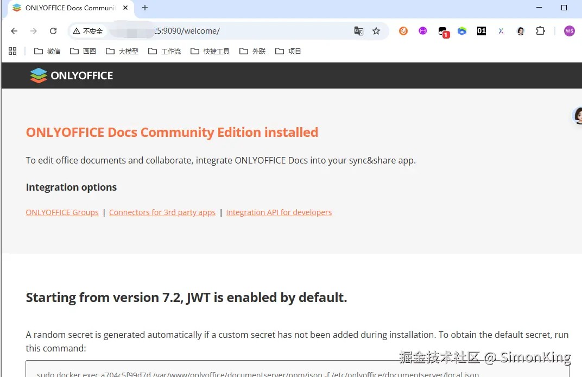Open the 项目 bookmark folder
The width and height of the screenshot is (582, 377).
point(288,51)
